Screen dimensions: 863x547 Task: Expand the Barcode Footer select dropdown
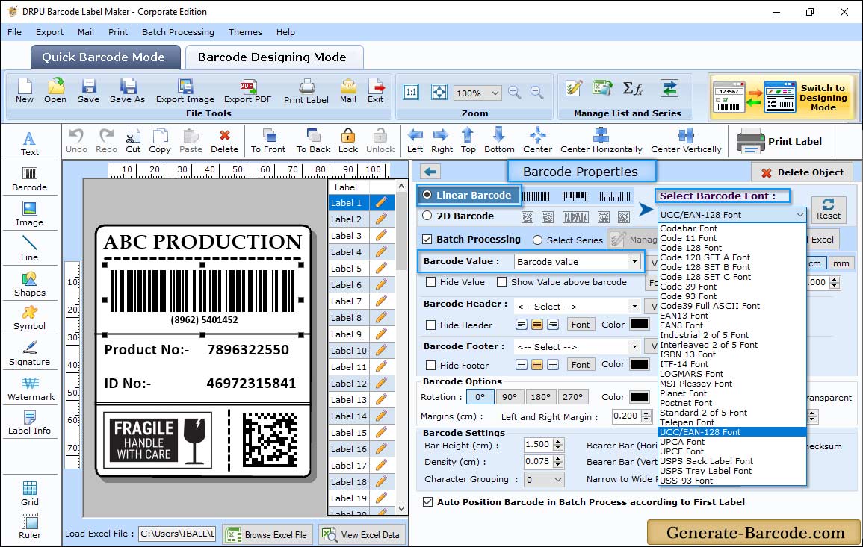point(634,346)
